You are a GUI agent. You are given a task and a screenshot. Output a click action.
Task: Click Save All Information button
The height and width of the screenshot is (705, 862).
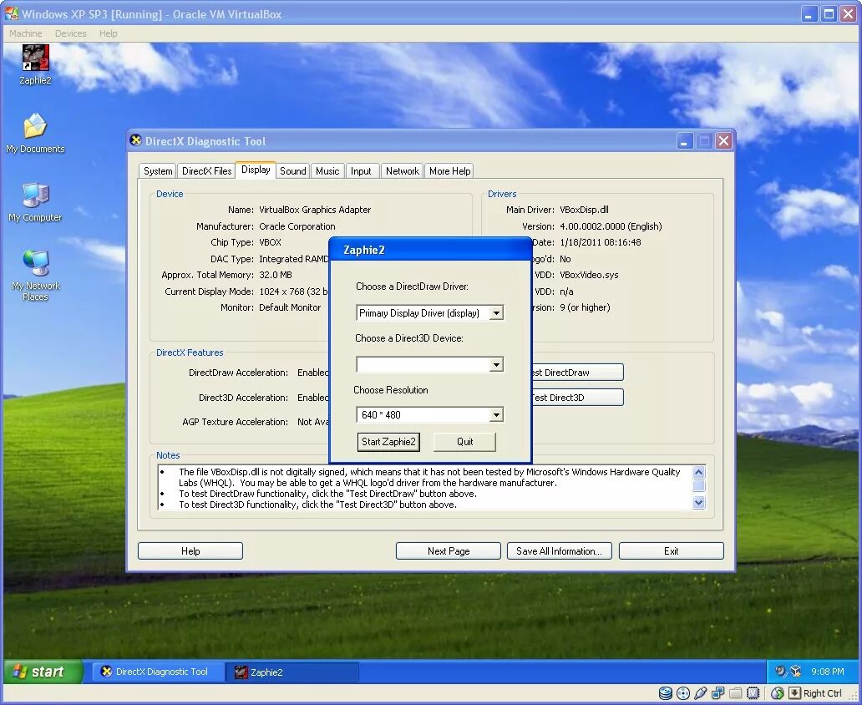[x=559, y=551]
